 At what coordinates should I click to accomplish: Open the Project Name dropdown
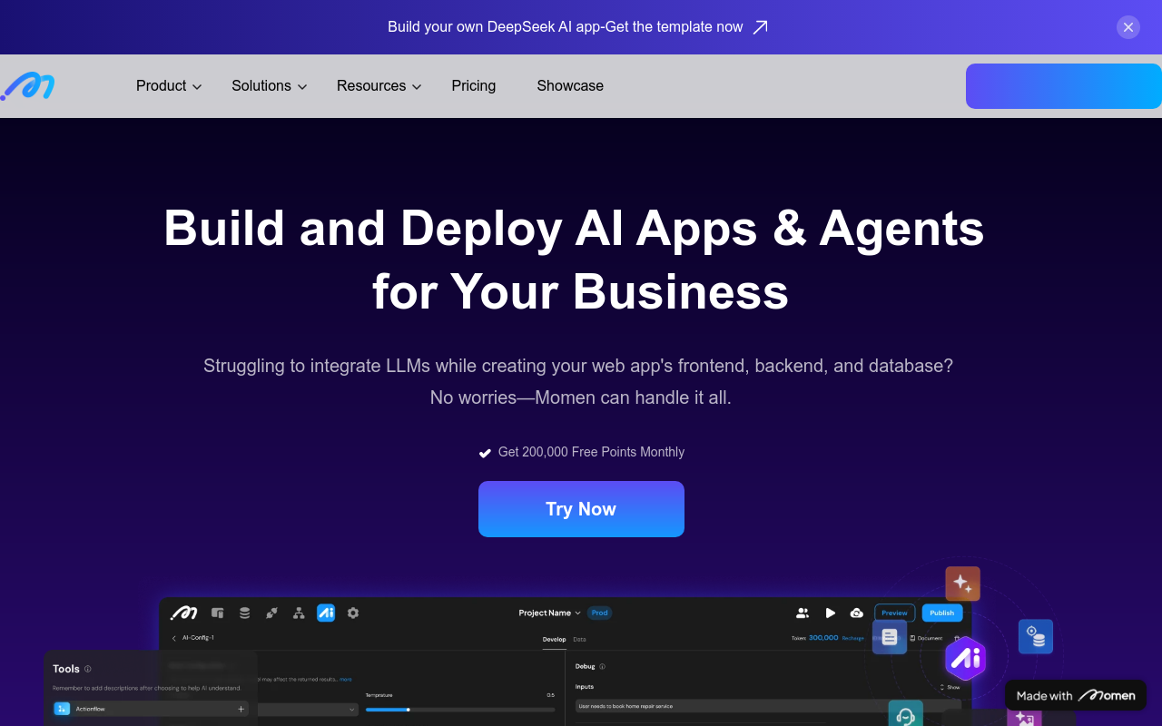pos(549,613)
